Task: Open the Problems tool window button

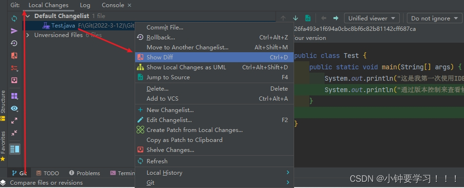Action: pos(84,173)
